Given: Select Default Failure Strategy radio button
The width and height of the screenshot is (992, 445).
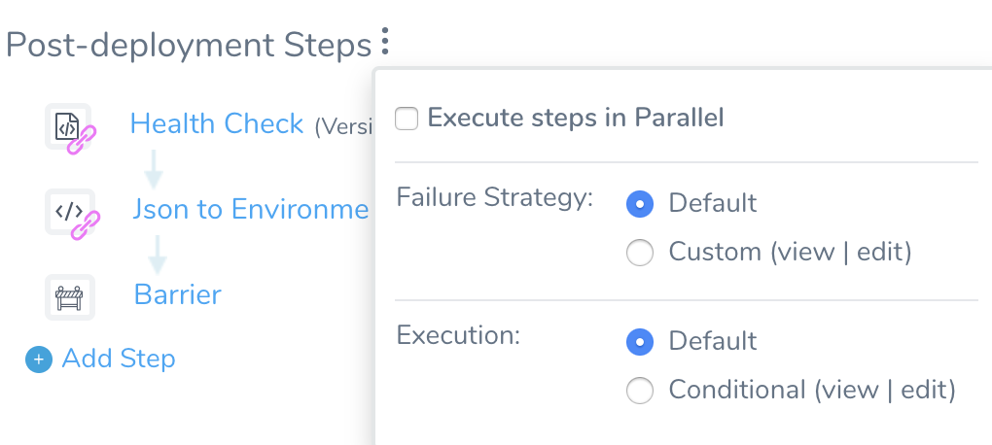Looking at the screenshot, I should (640, 204).
